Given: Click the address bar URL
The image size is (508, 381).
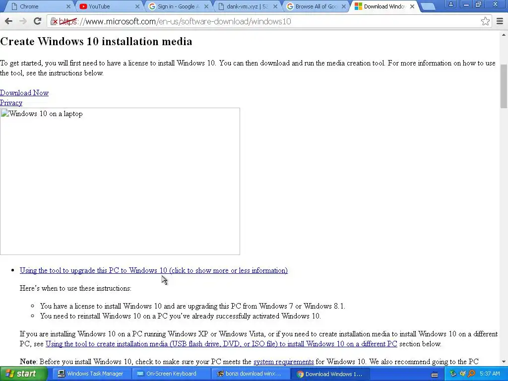Looking at the screenshot, I should (x=175, y=21).
